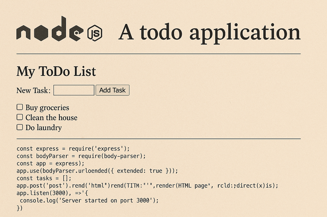Tick the Clean the house checkbox
The height and width of the screenshot is (217, 327).
point(20,117)
